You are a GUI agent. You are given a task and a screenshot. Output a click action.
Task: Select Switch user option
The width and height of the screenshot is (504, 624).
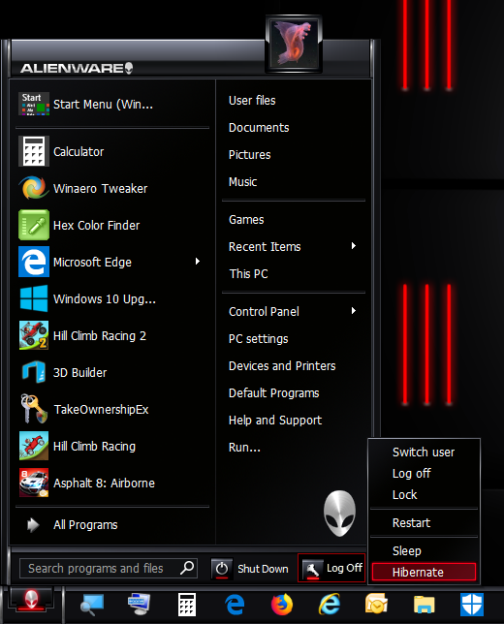click(424, 452)
